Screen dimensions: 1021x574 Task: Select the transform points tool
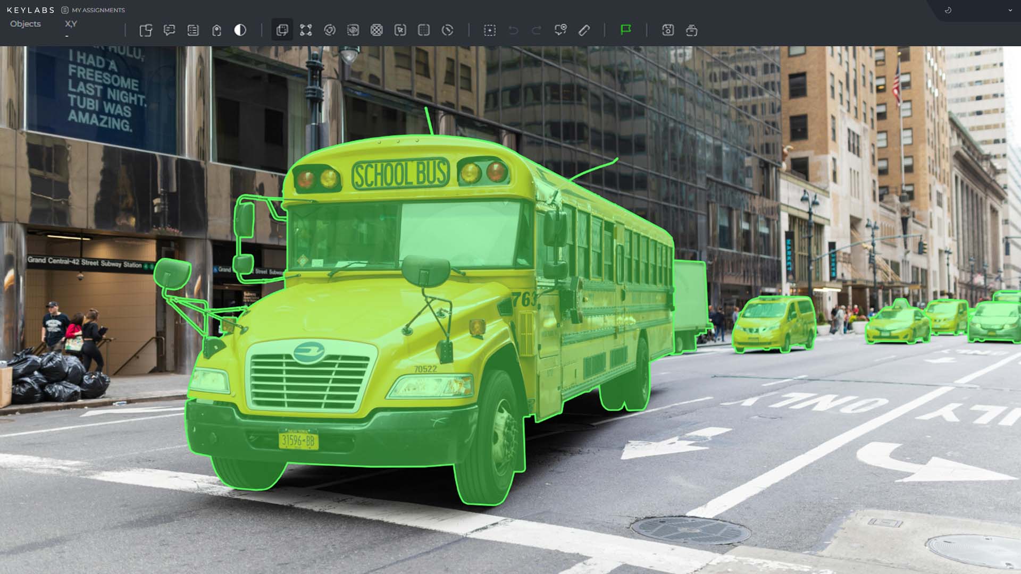coord(306,30)
